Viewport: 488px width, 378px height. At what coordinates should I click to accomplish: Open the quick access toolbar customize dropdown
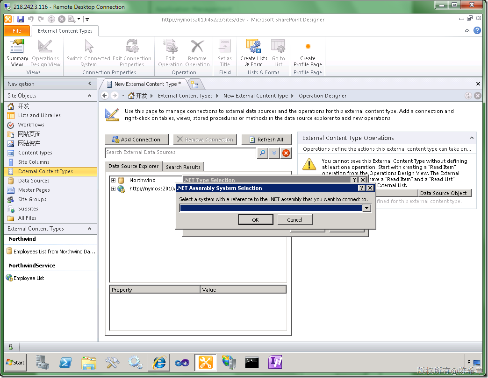pos(87,19)
